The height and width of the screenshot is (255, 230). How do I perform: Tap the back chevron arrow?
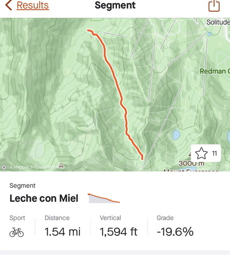9,5
